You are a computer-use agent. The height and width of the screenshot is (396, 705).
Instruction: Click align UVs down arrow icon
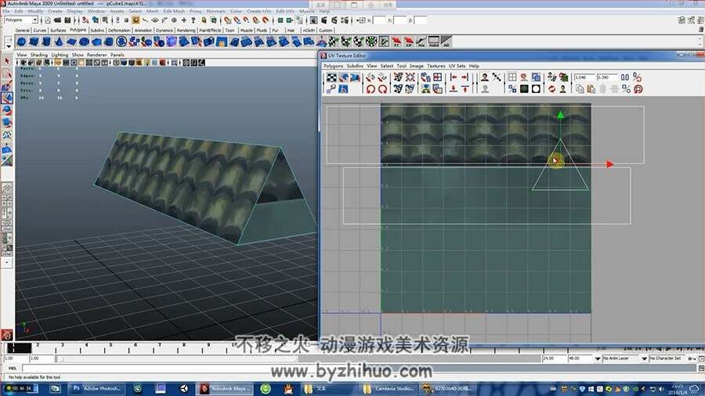(454, 89)
